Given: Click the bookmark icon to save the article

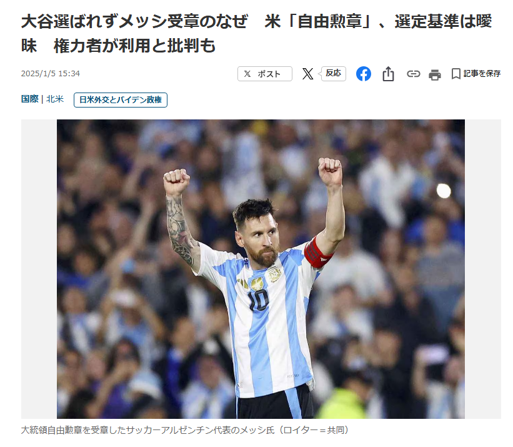Looking at the screenshot, I should (x=456, y=74).
